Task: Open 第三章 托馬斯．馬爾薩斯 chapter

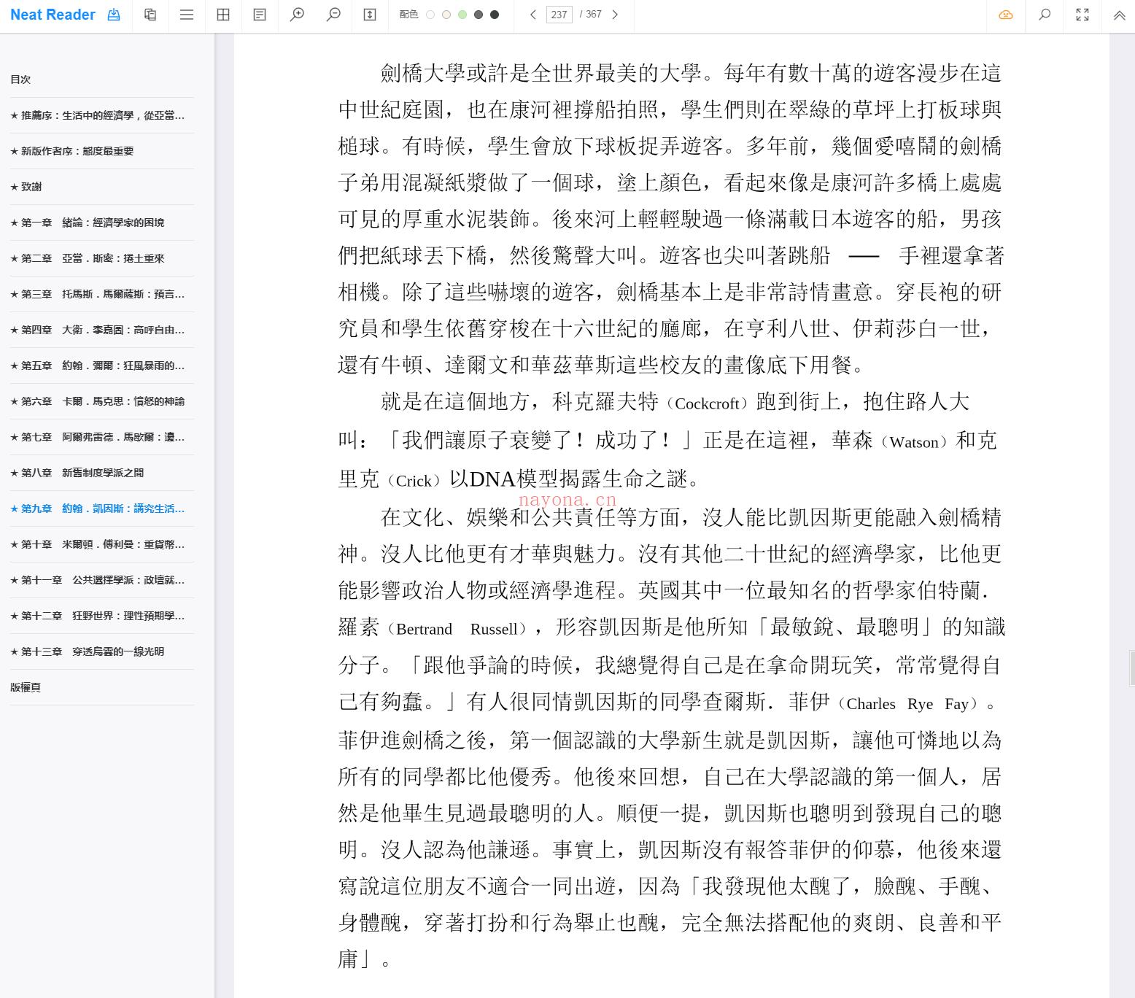Action: (x=102, y=294)
